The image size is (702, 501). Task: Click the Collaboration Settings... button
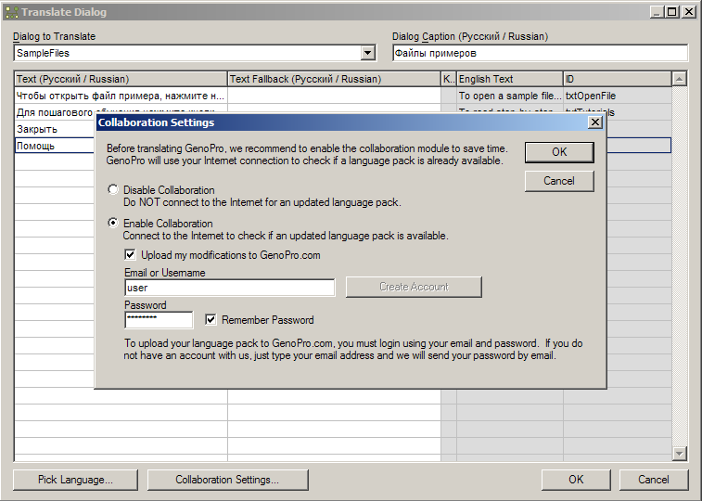pyautogui.click(x=227, y=480)
